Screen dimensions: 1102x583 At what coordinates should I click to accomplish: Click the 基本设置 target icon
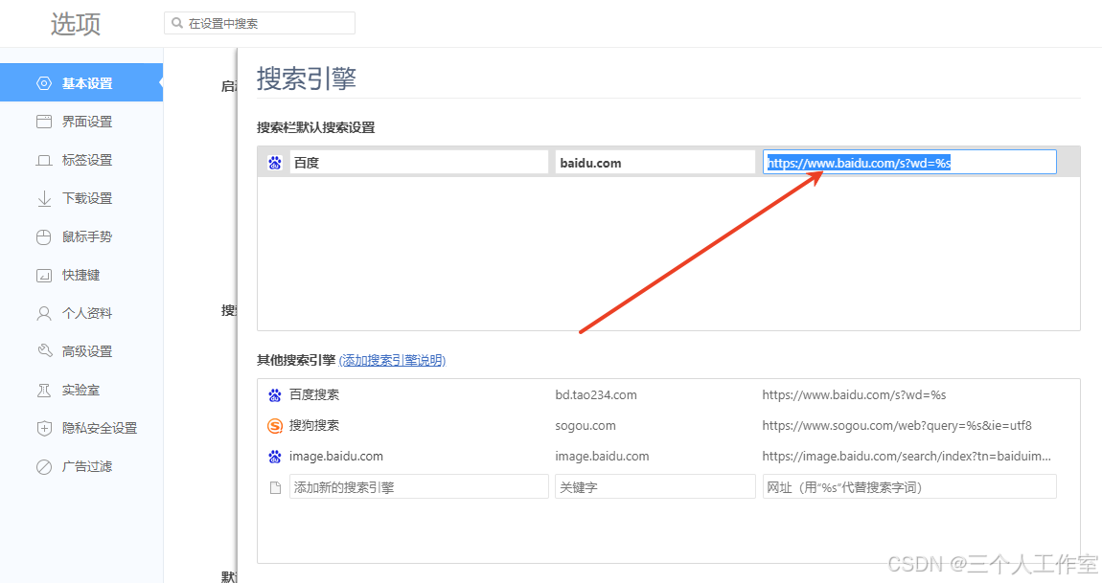click(43, 83)
